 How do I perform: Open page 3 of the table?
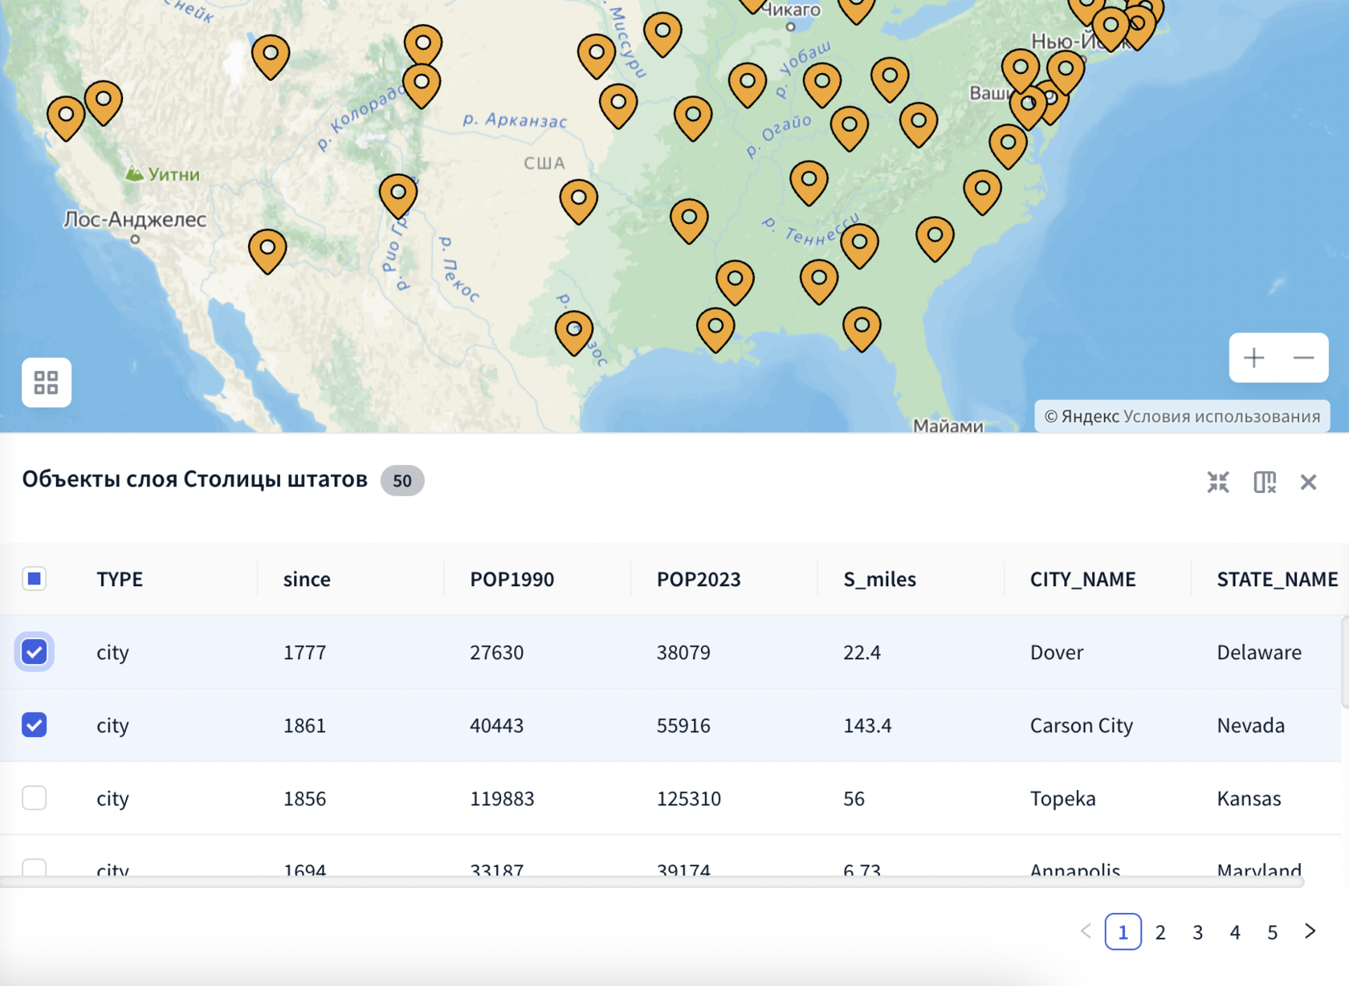point(1197,931)
